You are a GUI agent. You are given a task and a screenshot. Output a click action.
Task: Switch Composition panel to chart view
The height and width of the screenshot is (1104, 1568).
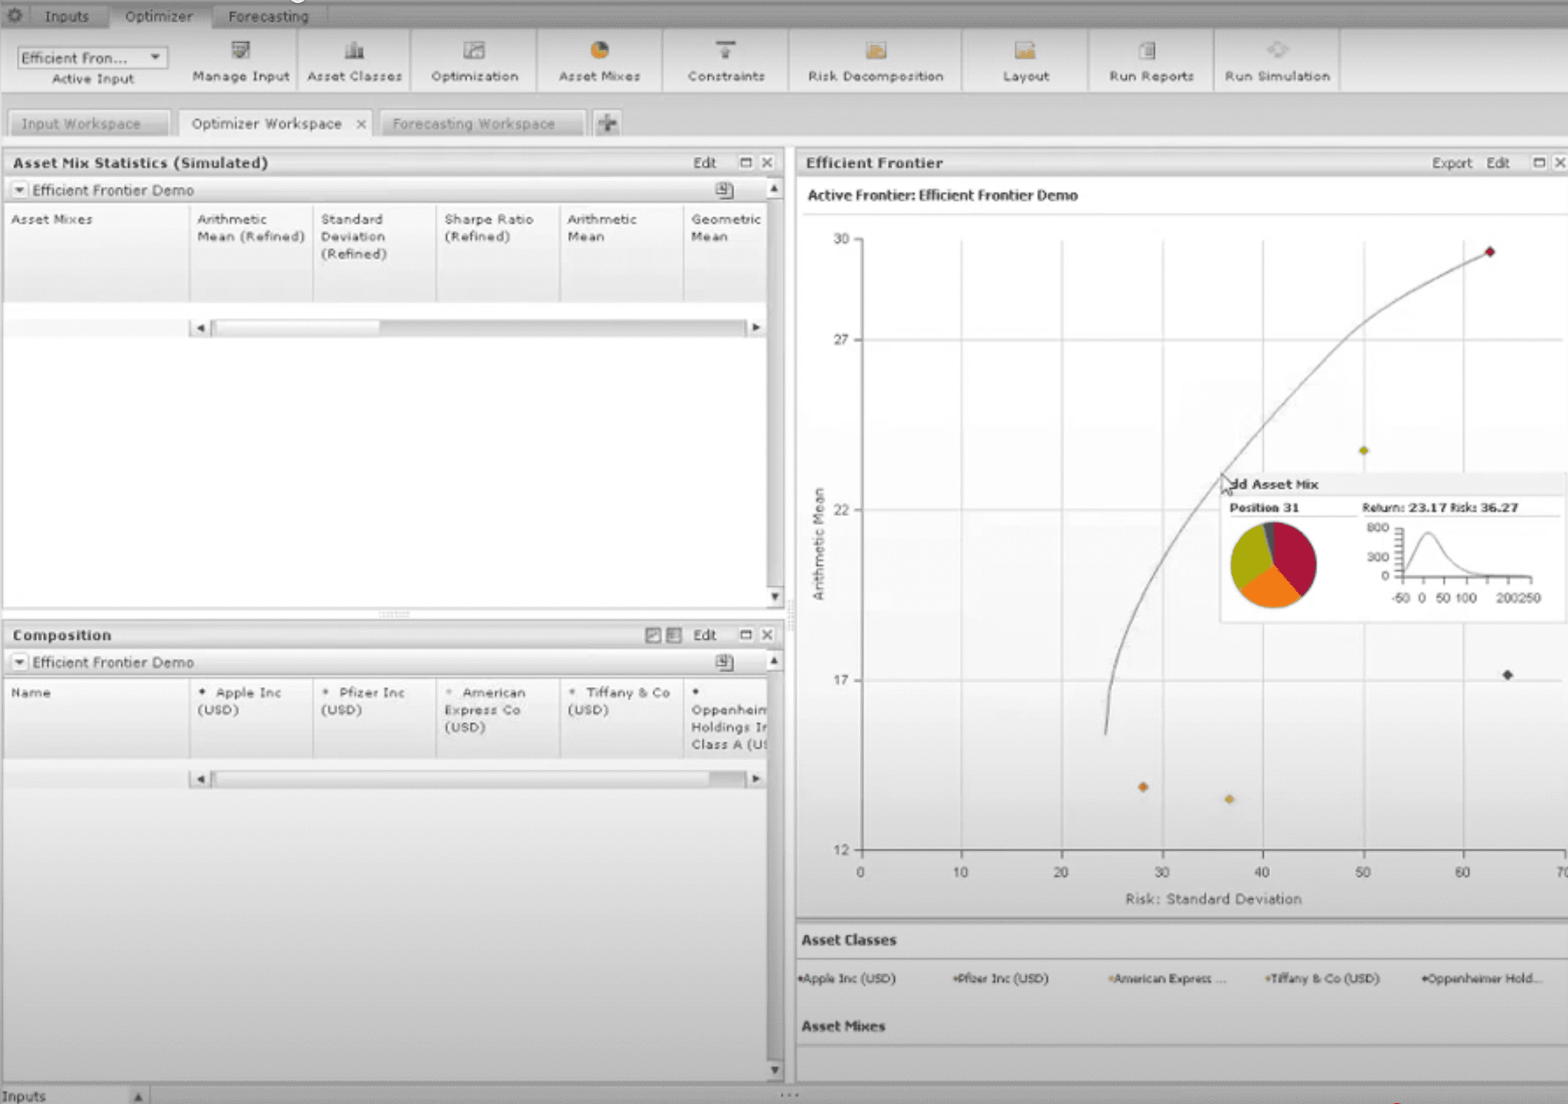tap(653, 635)
